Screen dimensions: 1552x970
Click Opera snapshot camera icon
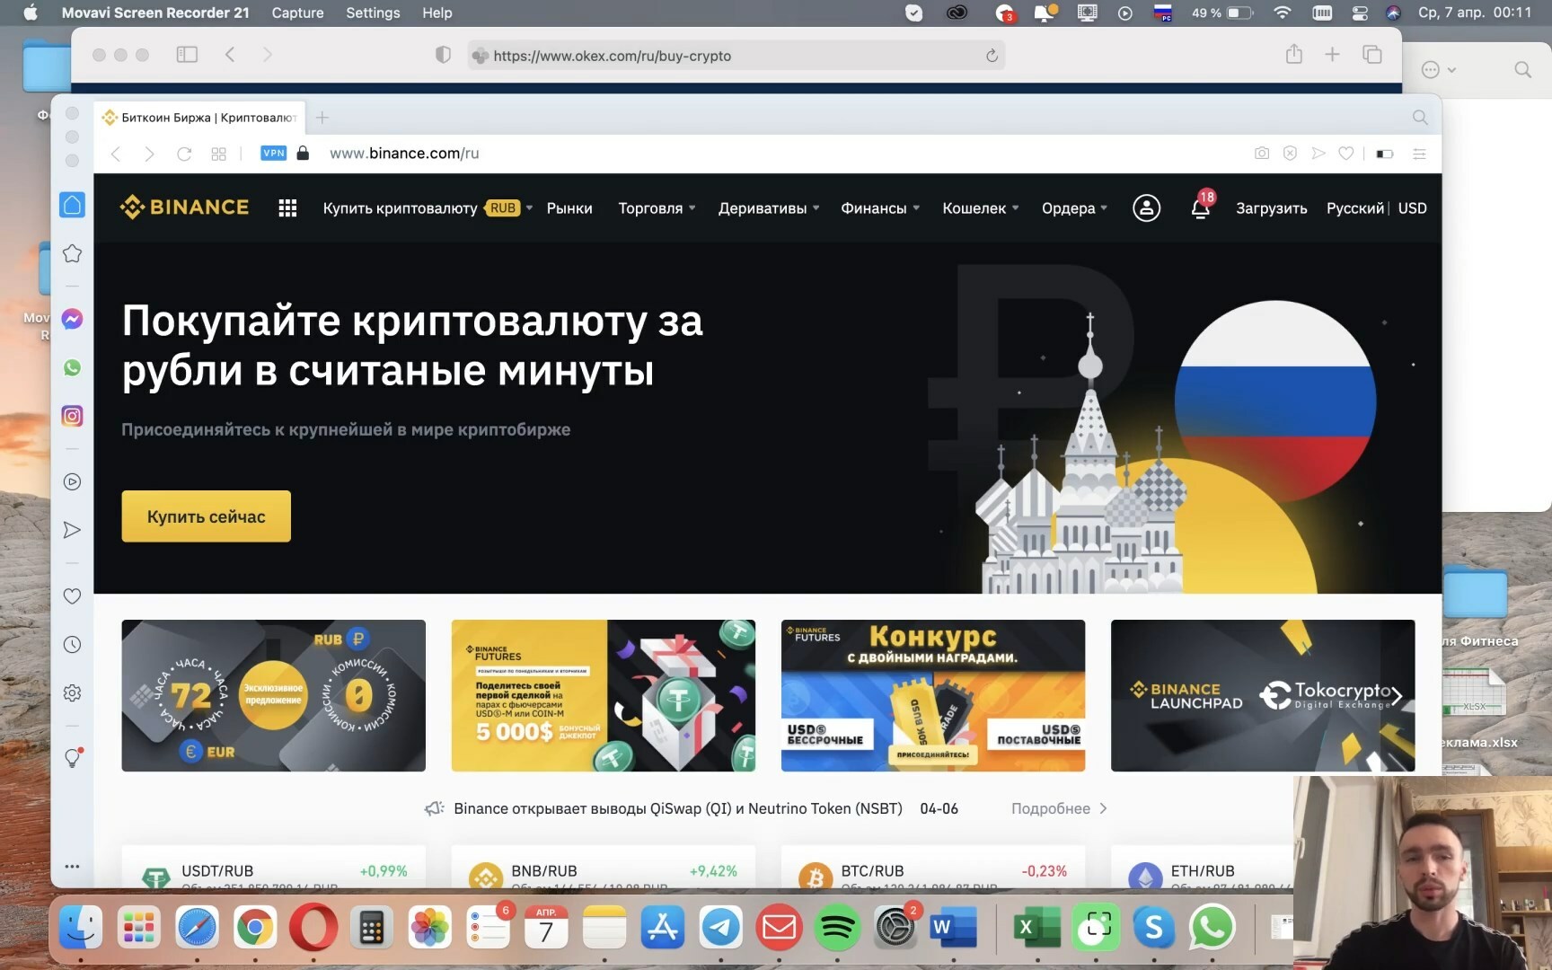(x=1262, y=154)
